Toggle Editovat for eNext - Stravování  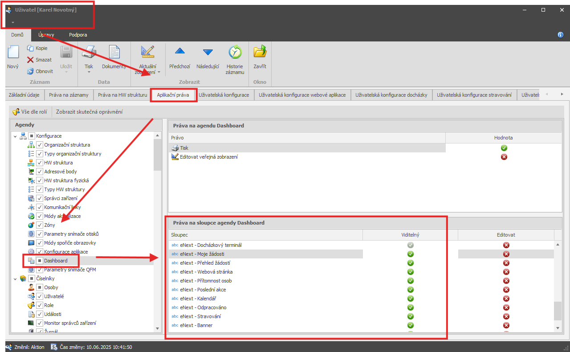pyautogui.click(x=506, y=316)
